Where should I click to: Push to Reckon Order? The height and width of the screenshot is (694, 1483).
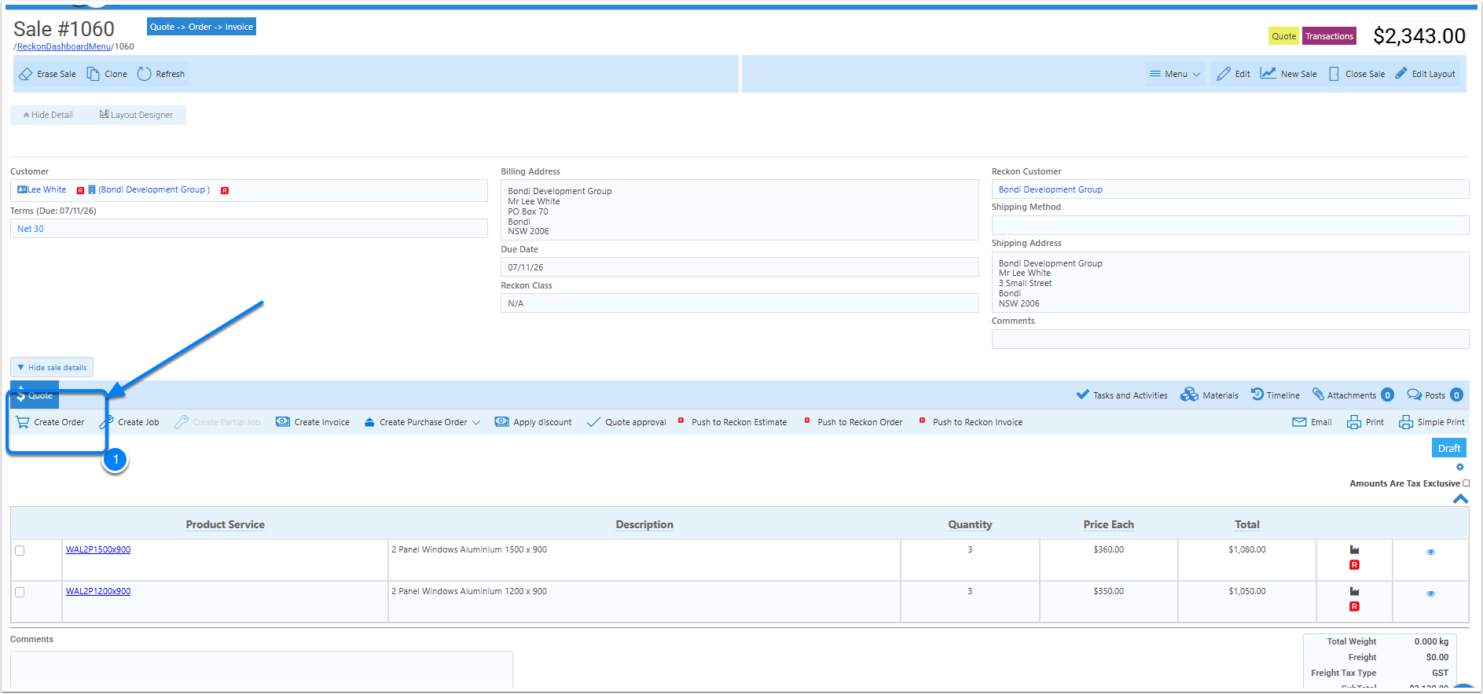pos(853,422)
